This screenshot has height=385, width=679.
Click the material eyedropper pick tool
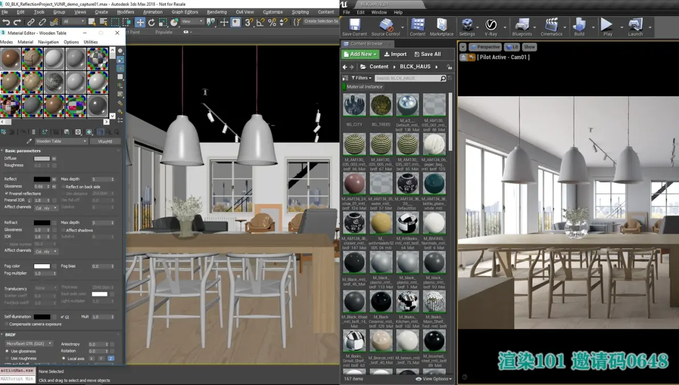(29, 141)
